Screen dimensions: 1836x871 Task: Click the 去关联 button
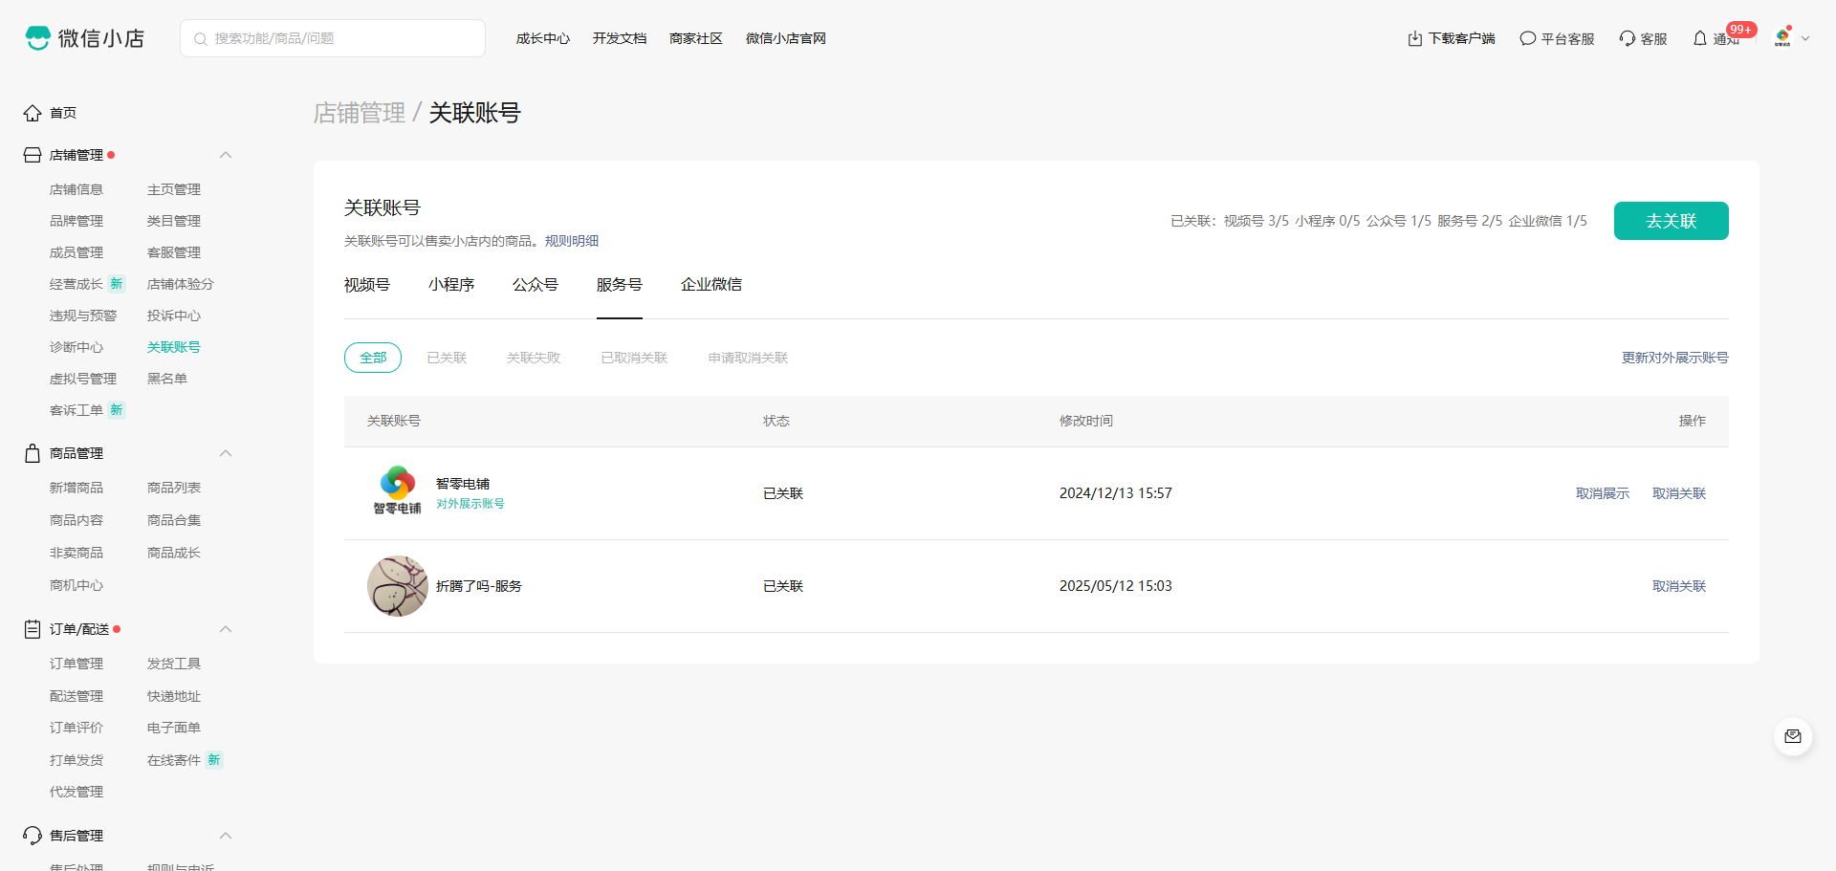tap(1672, 221)
